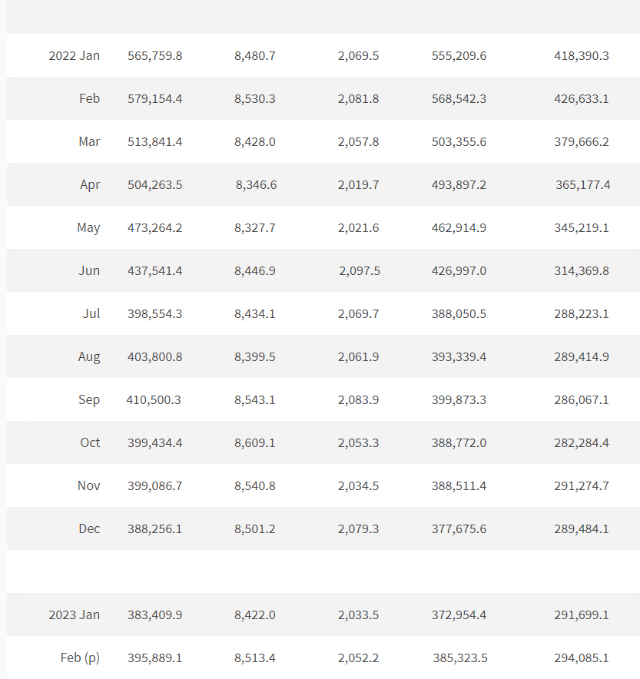Select the Apr value 504,263.5
Viewport: 640px width, 679px height.
click(154, 185)
